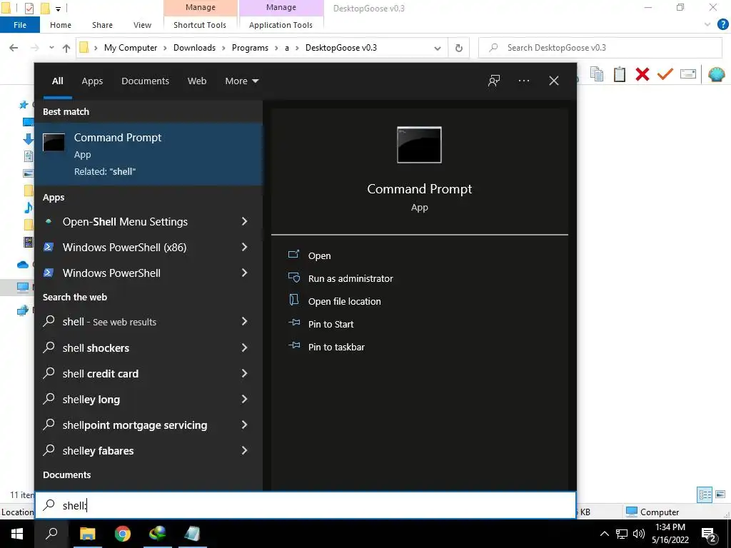The width and height of the screenshot is (731, 548).
Task: Click the blue shell Classic Explorer settings icon
Action: [717, 74]
